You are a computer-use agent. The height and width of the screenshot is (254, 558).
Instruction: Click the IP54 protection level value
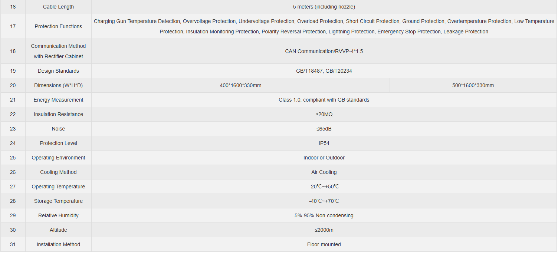(x=324, y=143)
